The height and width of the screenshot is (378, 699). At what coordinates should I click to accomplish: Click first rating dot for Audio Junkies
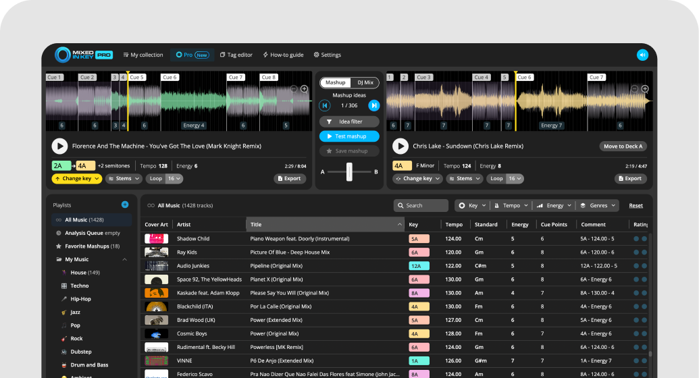tap(636, 266)
